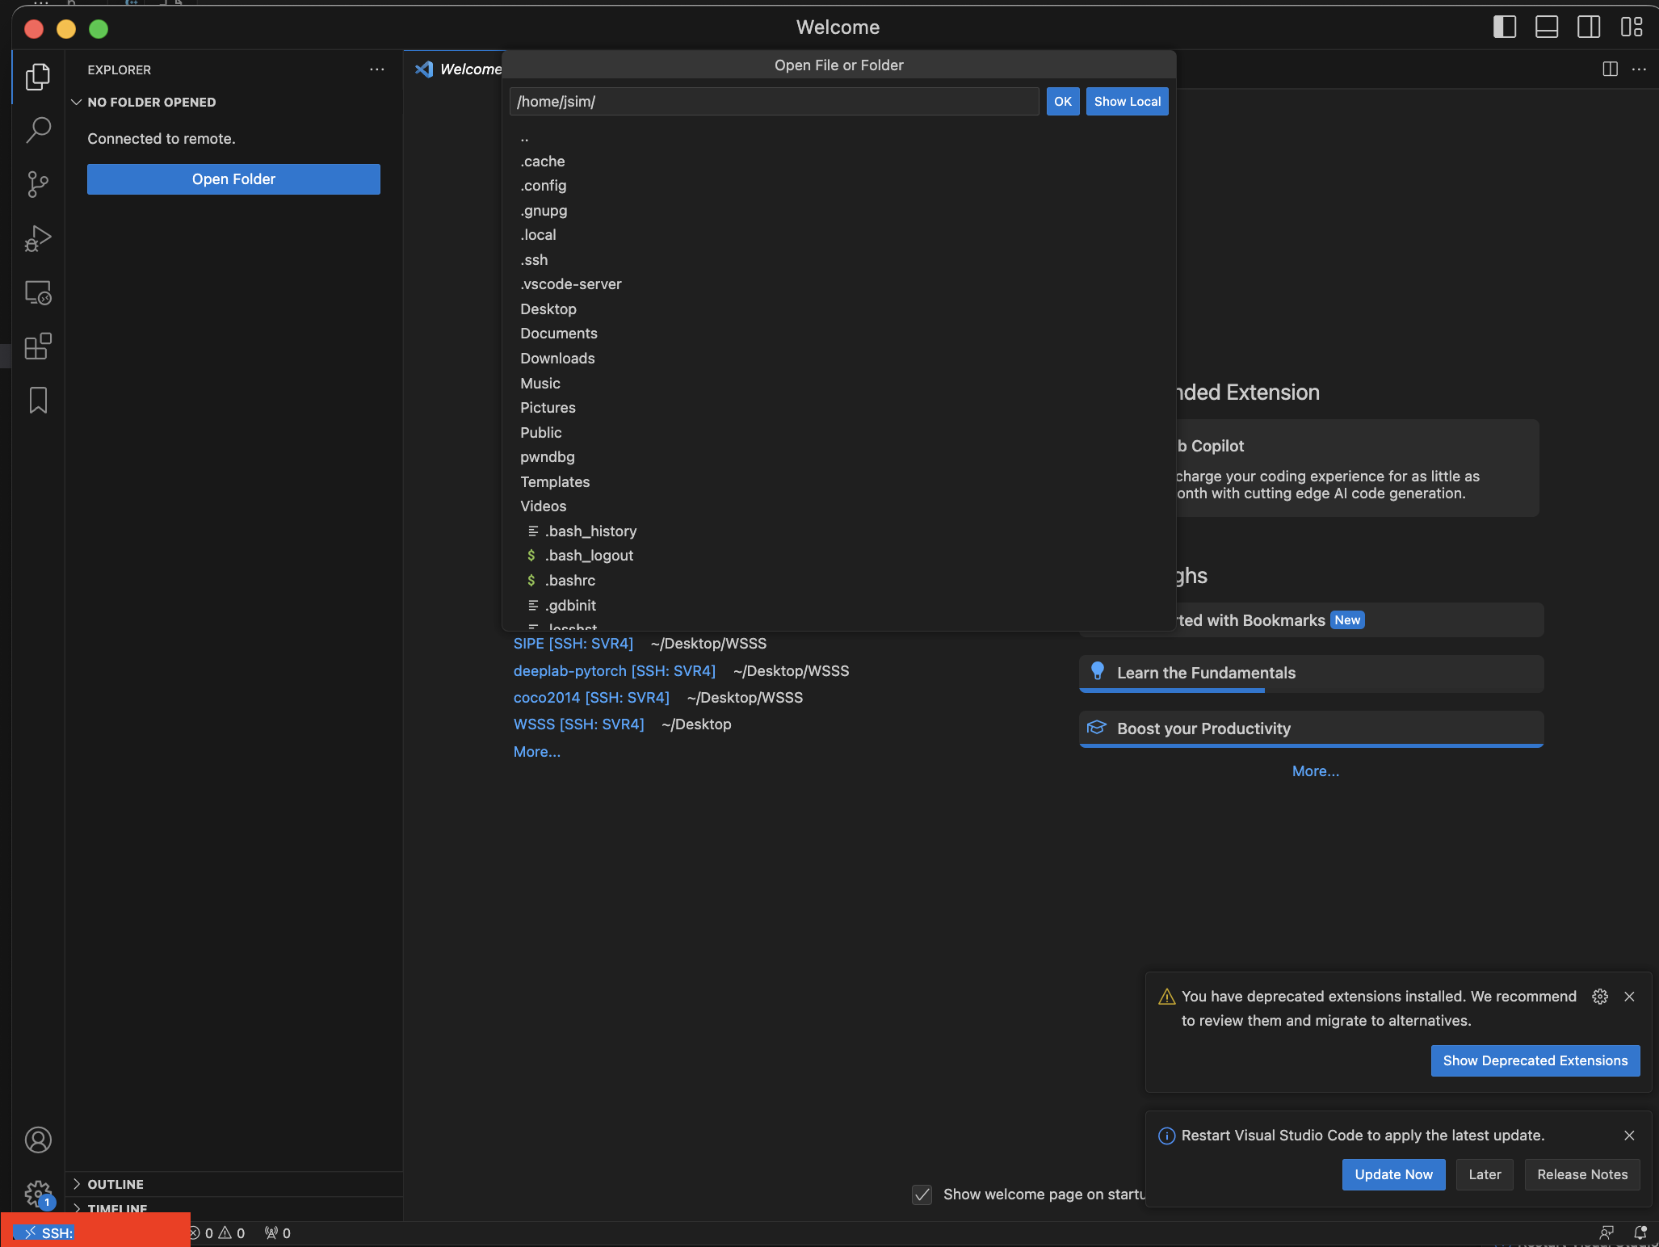Open Extensions view icon
The width and height of the screenshot is (1659, 1247).
pyautogui.click(x=38, y=346)
